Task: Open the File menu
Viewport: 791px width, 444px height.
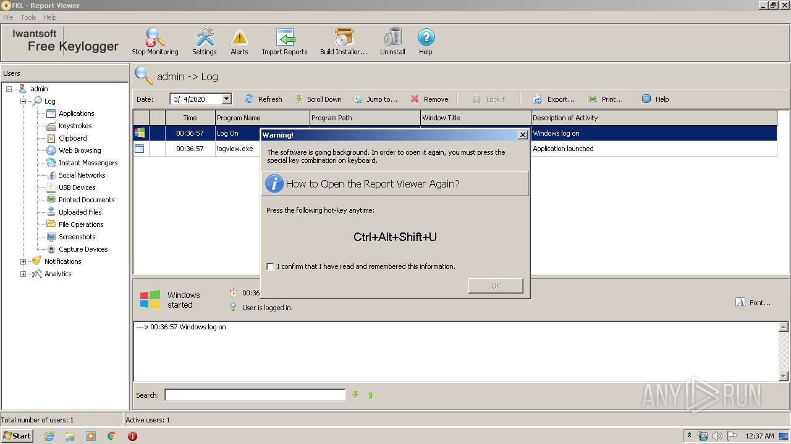Action: pos(8,17)
